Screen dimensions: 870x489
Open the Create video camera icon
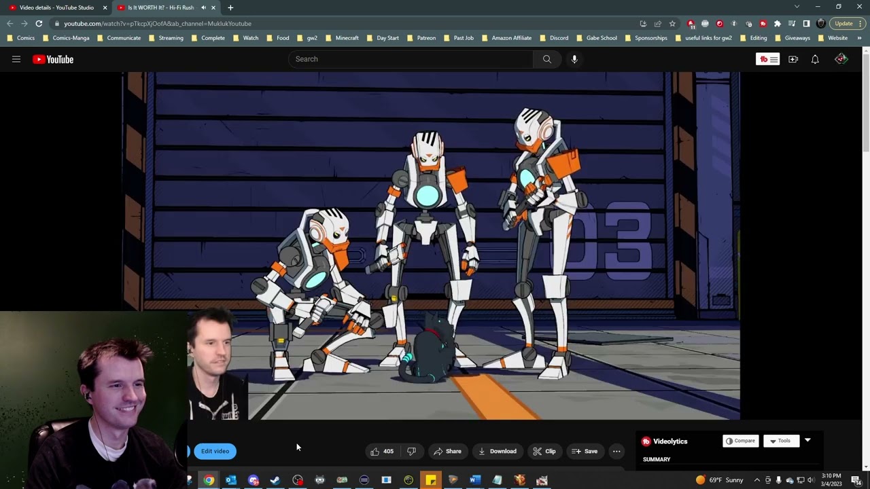pyautogui.click(x=793, y=59)
